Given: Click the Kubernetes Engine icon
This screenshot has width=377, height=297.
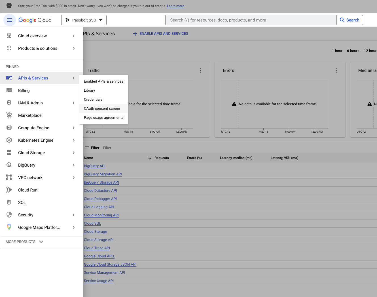Looking at the screenshot, I should pos(9,140).
